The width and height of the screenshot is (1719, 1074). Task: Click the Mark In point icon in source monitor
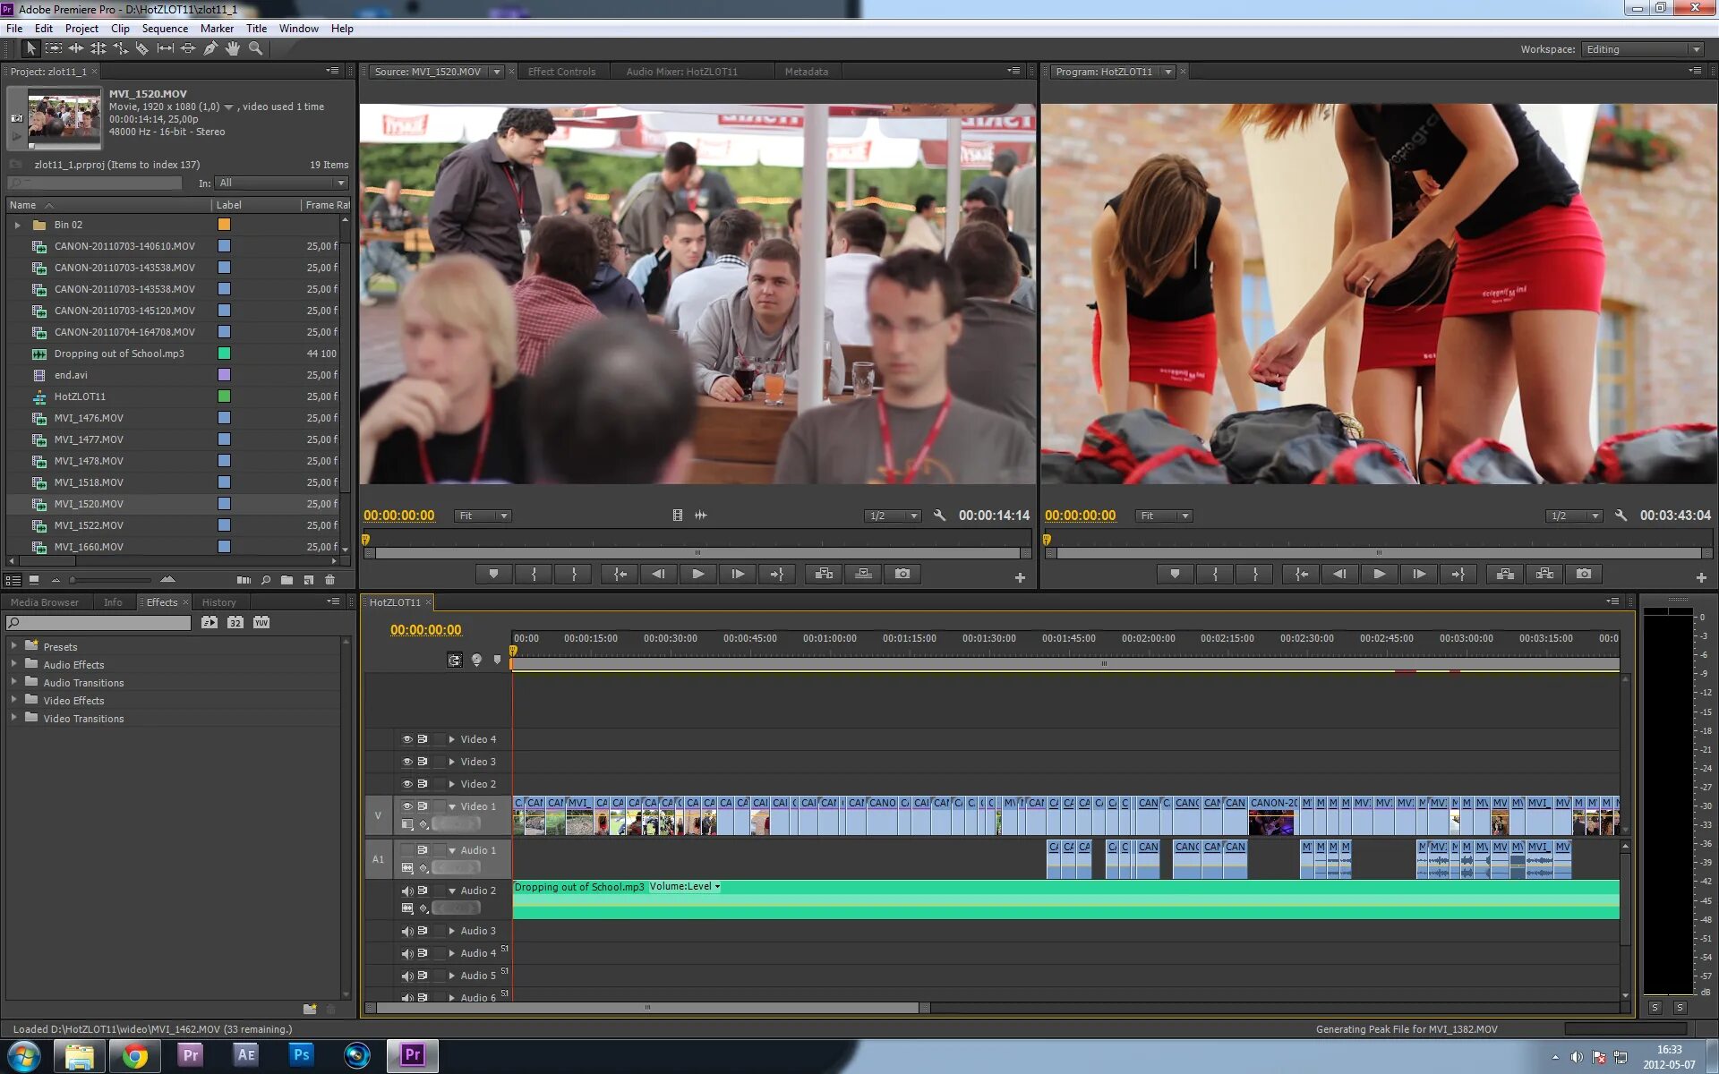(534, 573)
